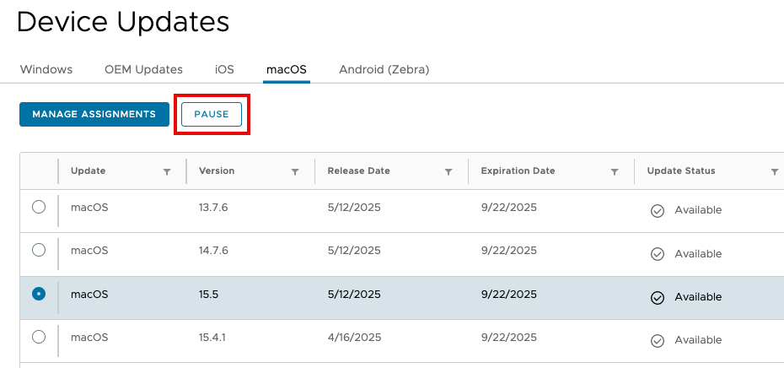Click Available checkmark icon for macOS 15.4.1
Image resolution: width=784 pixels, height=368 pixels.
[658, 340]
